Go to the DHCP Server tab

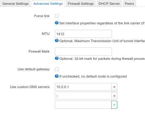109,4
